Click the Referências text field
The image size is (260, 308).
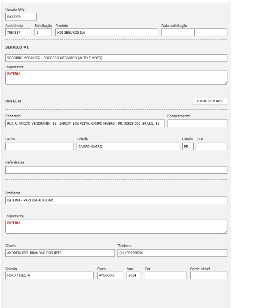point(116,170)
